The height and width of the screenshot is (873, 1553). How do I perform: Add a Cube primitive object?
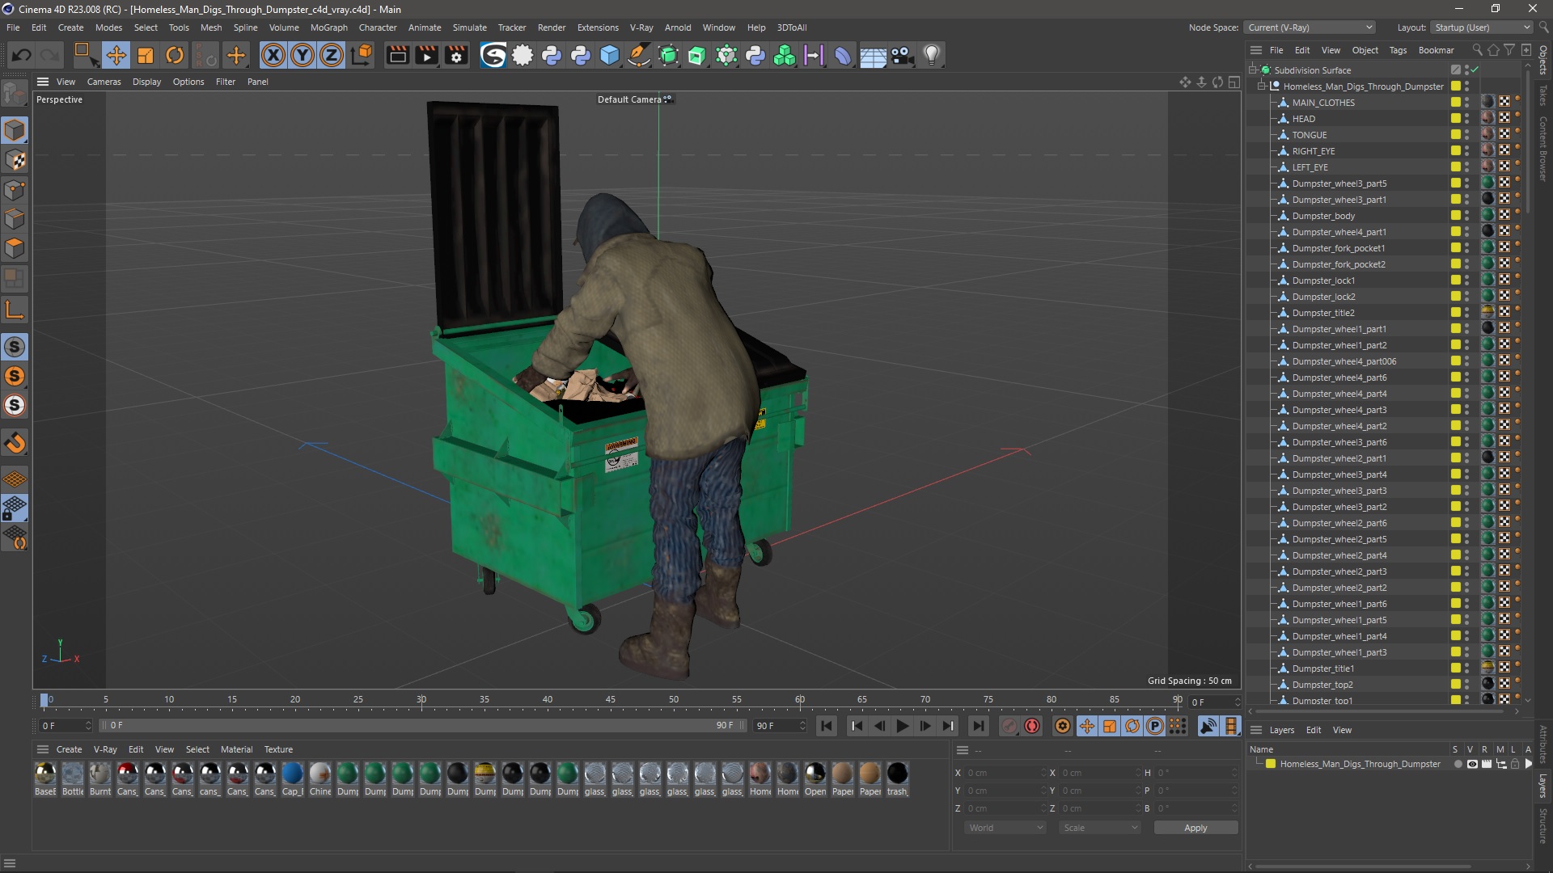tap(610, 55)
